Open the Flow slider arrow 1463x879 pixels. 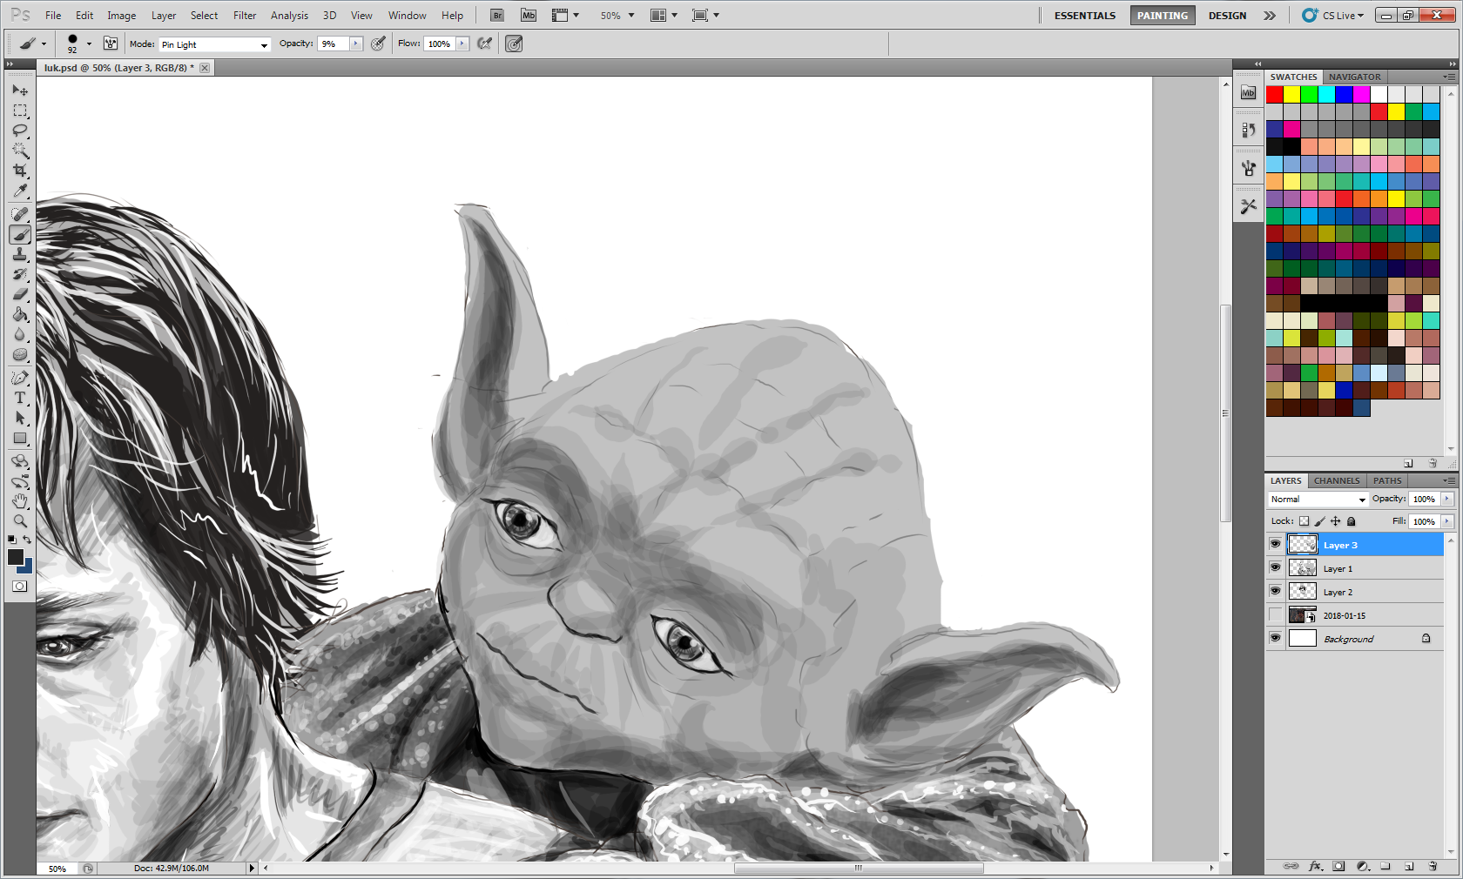pyautogui.click(x=462, y=44)
